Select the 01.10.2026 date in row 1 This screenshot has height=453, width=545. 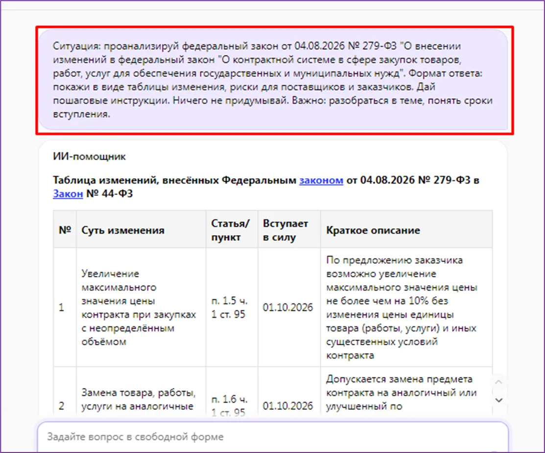point(288,308)
